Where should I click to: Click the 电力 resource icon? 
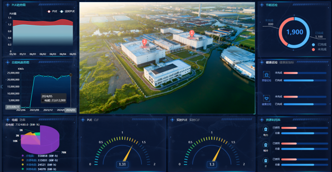[265, 129]
